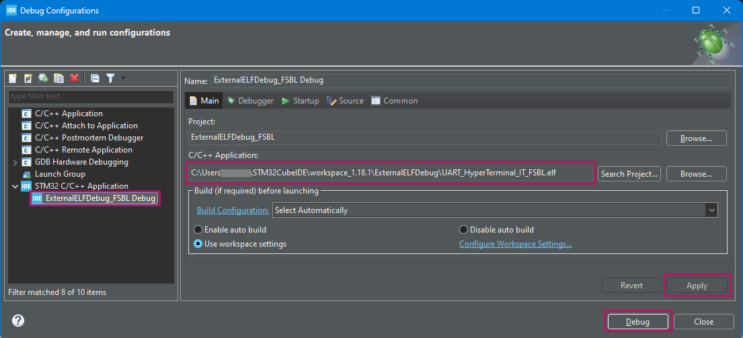Open the Startup tab
The image size is (743, 338).
(x=301, y=101)
